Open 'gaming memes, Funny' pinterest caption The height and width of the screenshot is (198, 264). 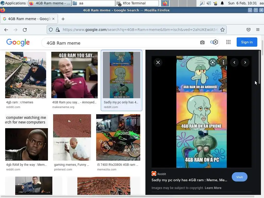point(71,165)
